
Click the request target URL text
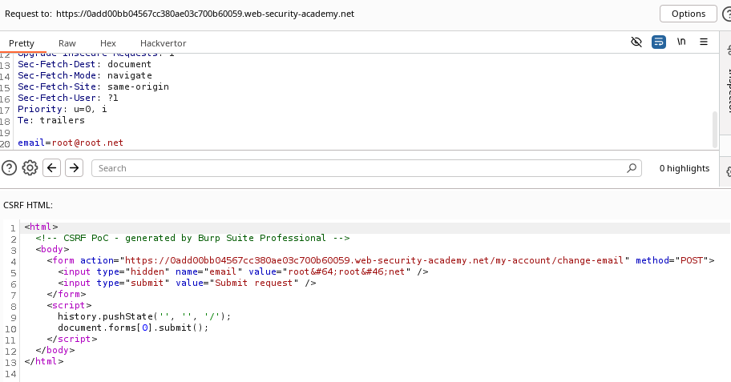(205, 14)
